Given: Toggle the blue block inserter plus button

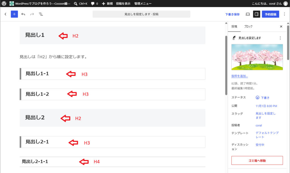Looking at the screenshot, I should coord(14,14).
